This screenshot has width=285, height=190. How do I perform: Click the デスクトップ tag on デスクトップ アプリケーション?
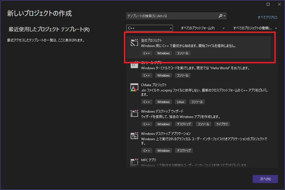184,151
